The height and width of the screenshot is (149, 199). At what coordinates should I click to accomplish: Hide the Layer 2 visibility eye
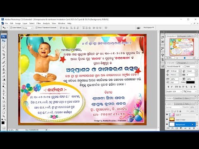[x=167, y=115]
